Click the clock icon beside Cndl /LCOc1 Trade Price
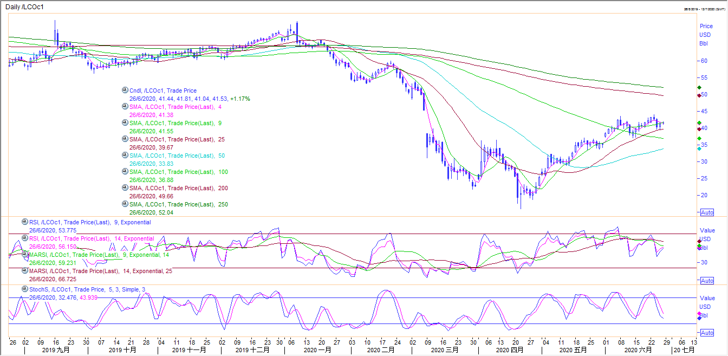 [x=125, y=90]
